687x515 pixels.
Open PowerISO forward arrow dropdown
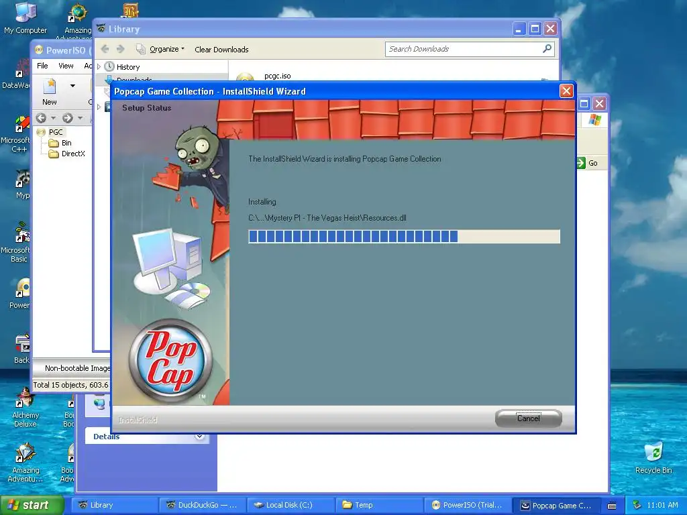coord(81,118)
